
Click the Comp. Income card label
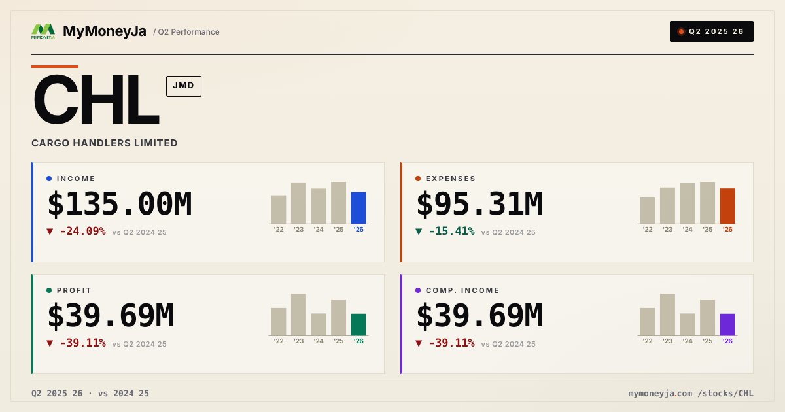tap(462, 290)
